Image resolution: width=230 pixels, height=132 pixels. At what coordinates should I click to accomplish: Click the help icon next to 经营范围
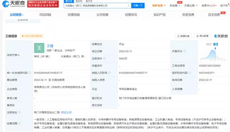[19, 123]
